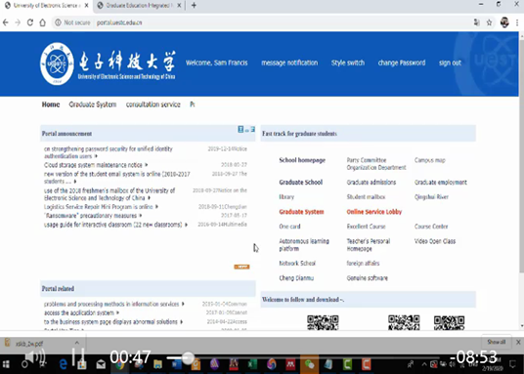
Task: Open the Course Center link
Action: 431,227
